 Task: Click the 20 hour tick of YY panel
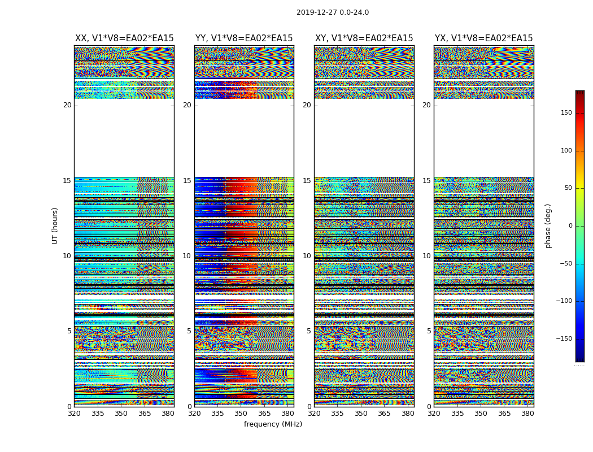(x=187, y=105)
